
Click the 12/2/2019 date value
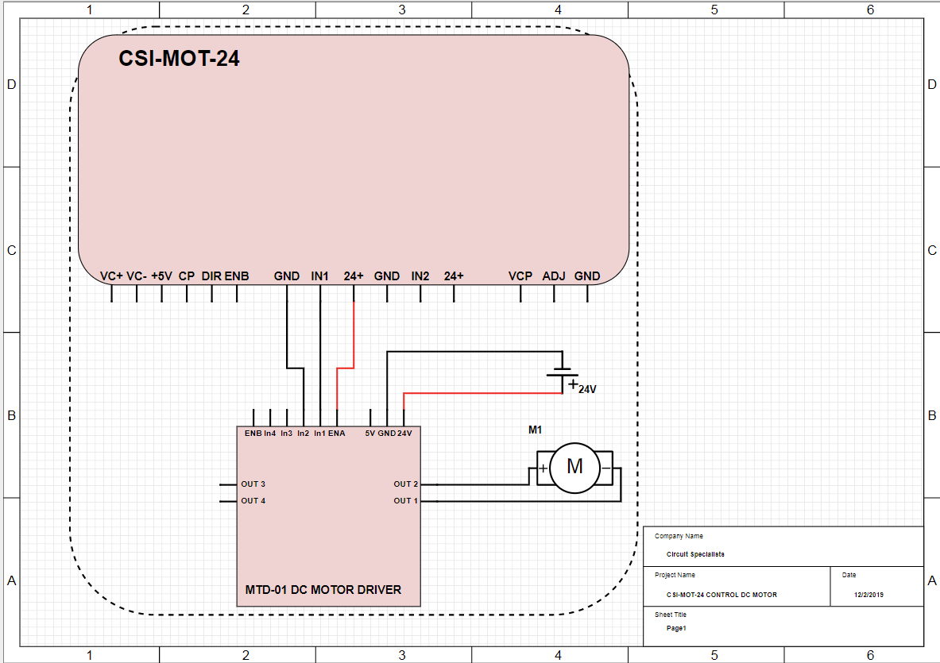pos(868,596)
